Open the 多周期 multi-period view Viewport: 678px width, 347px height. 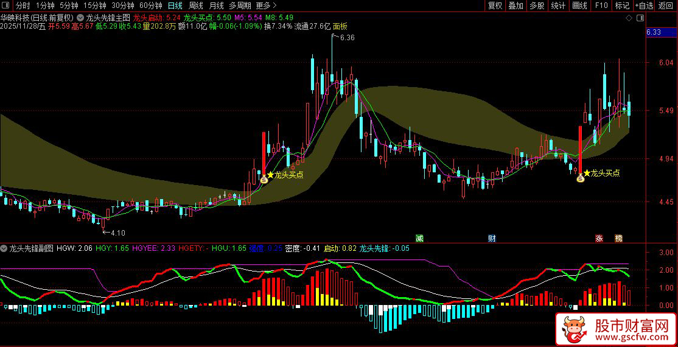click(x=240, y=5)
